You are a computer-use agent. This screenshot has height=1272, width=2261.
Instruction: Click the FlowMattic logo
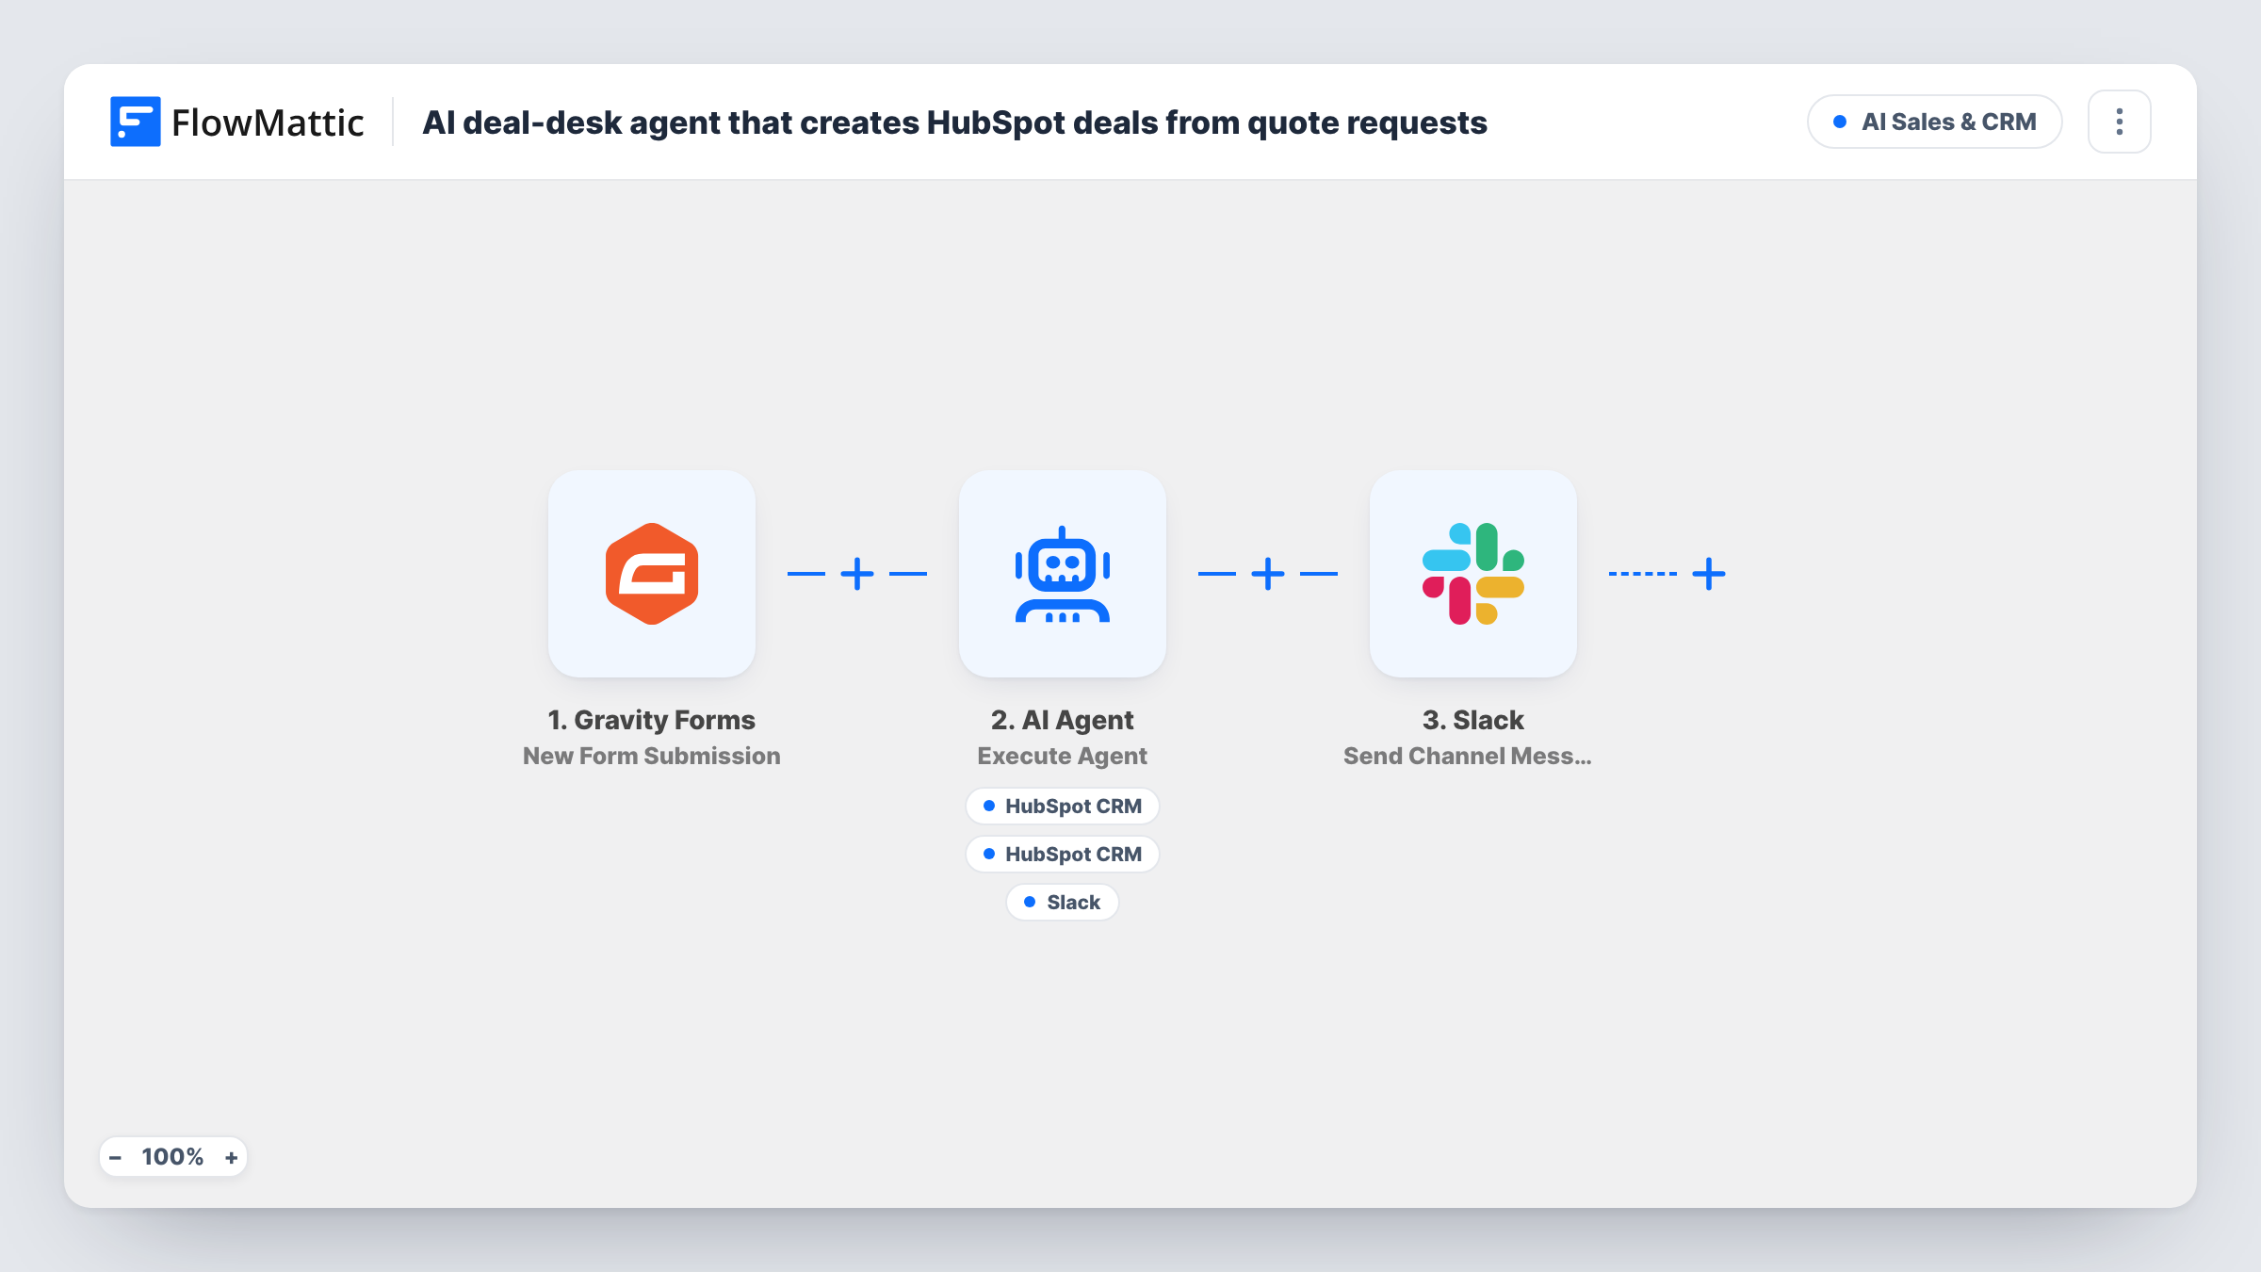[x=236, y=122]
